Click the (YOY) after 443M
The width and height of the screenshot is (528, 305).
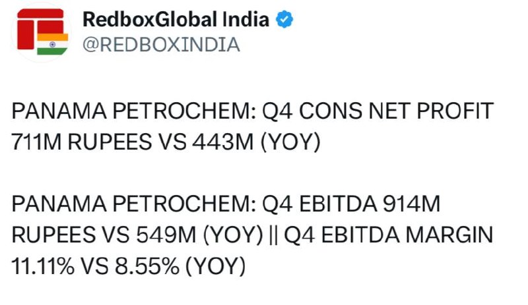pos(290,142)
